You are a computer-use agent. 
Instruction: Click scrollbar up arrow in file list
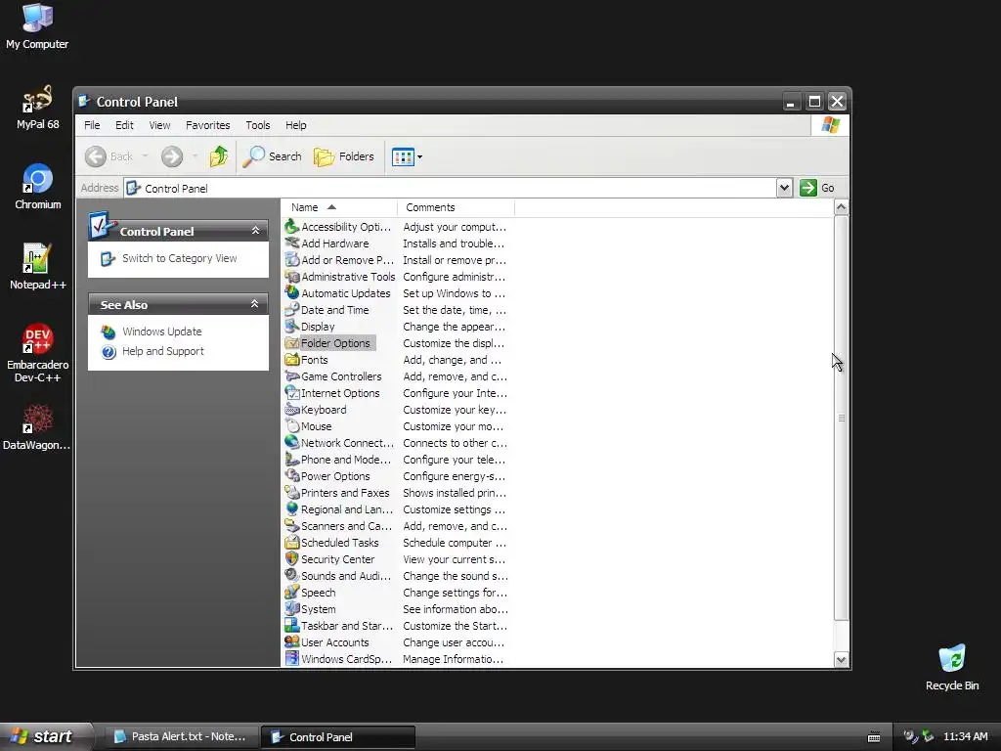842,207
